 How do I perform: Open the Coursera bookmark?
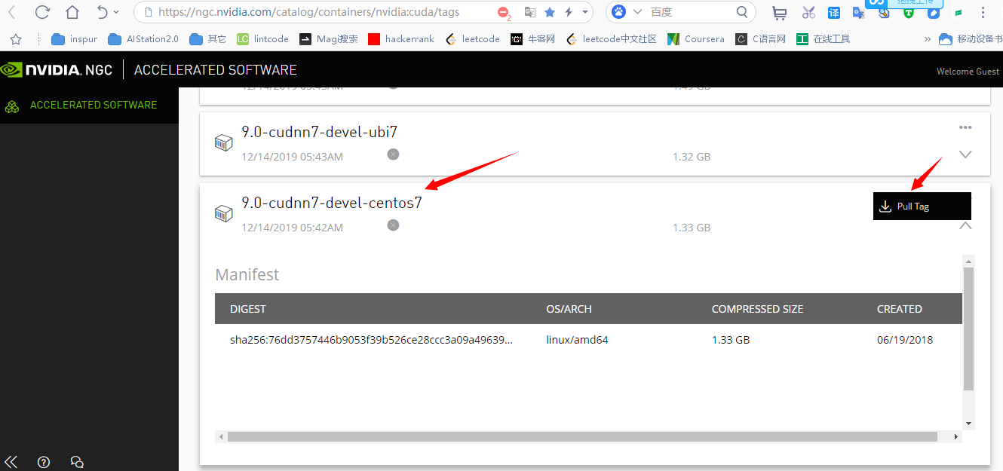coord(696,39)
